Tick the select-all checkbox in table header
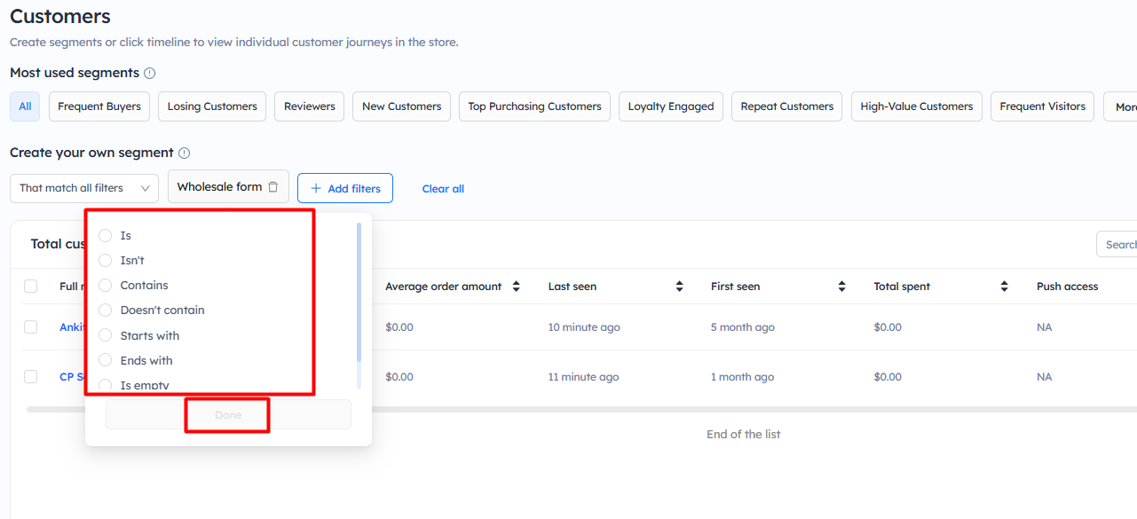This screenshot has height=519, width=1137. (x=31, y=286)
